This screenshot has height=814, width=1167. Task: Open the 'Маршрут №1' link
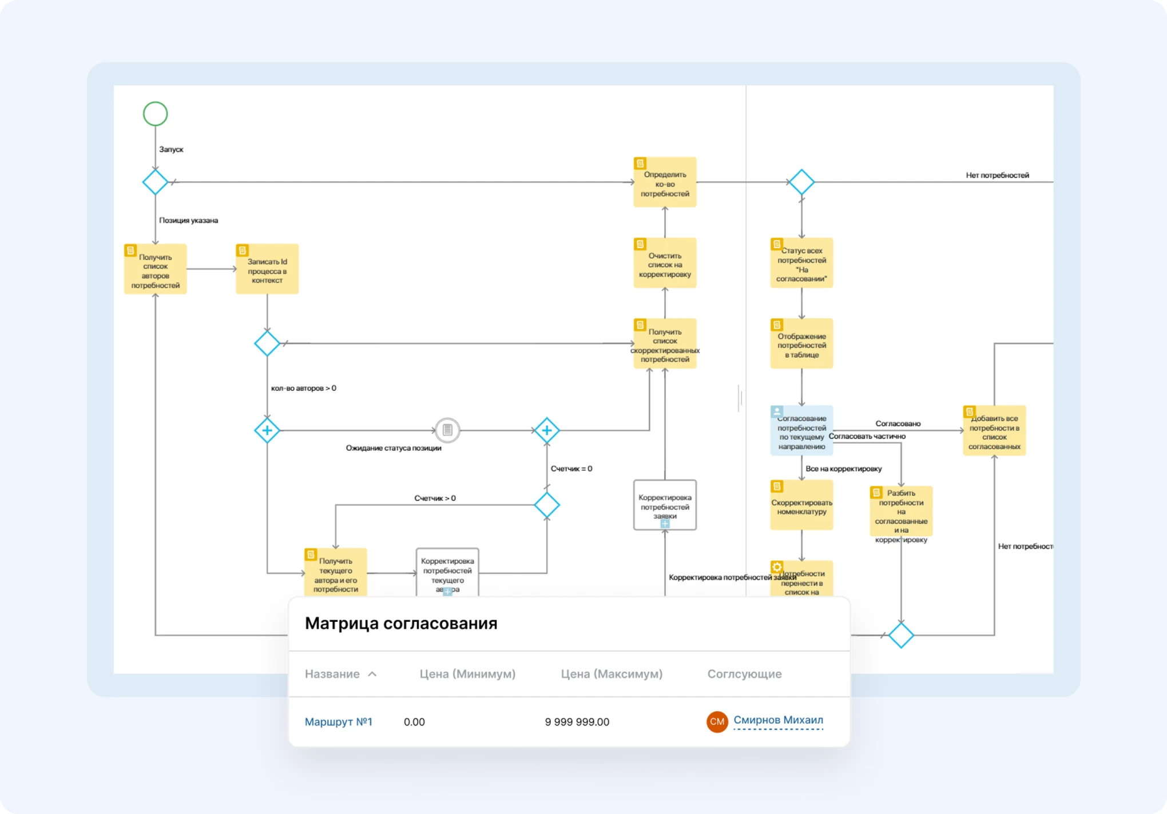tap(338, 721)
